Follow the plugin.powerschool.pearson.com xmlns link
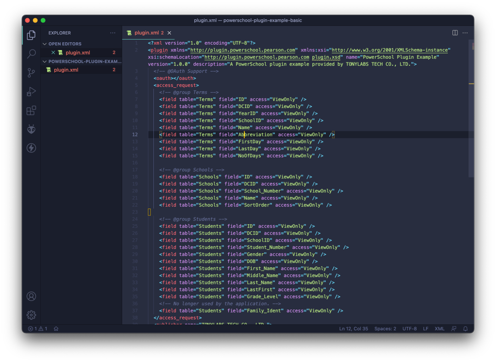496x362 pixels. (242, 50)
